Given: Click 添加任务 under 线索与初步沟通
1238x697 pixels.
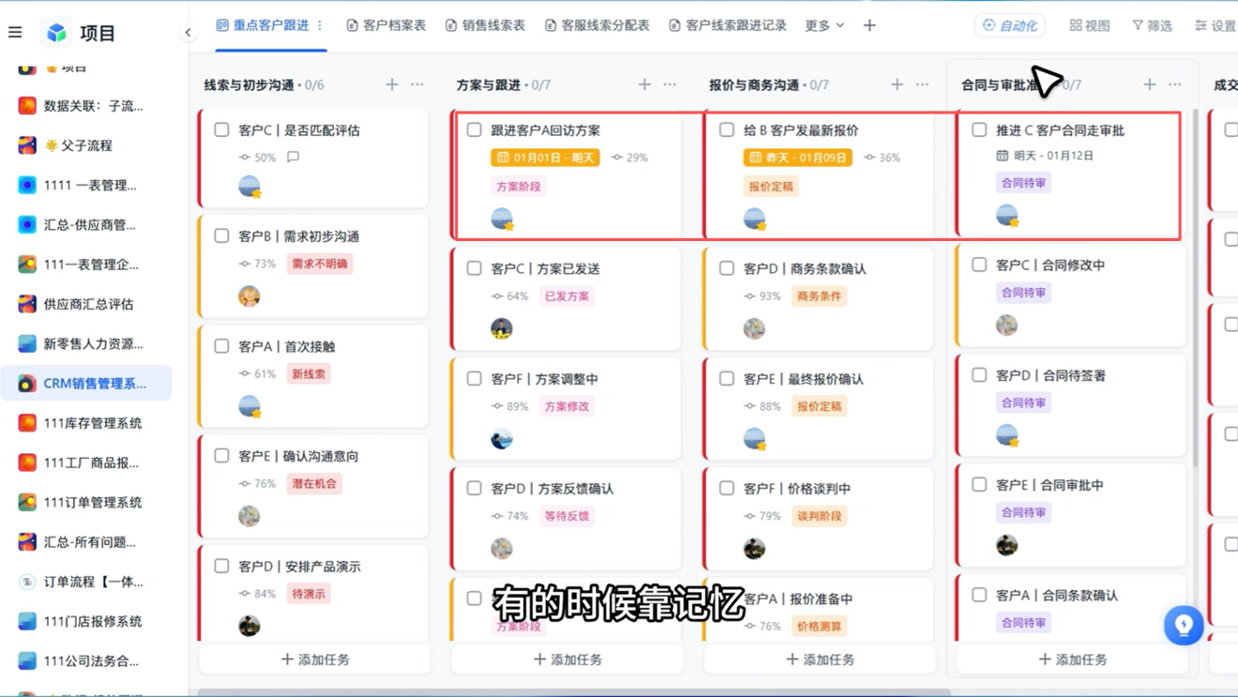Looking at the screenshot, I should pyautogui.click(x=315, y=659).
